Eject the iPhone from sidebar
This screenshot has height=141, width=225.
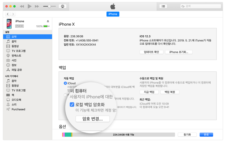(x=48, y=21)
